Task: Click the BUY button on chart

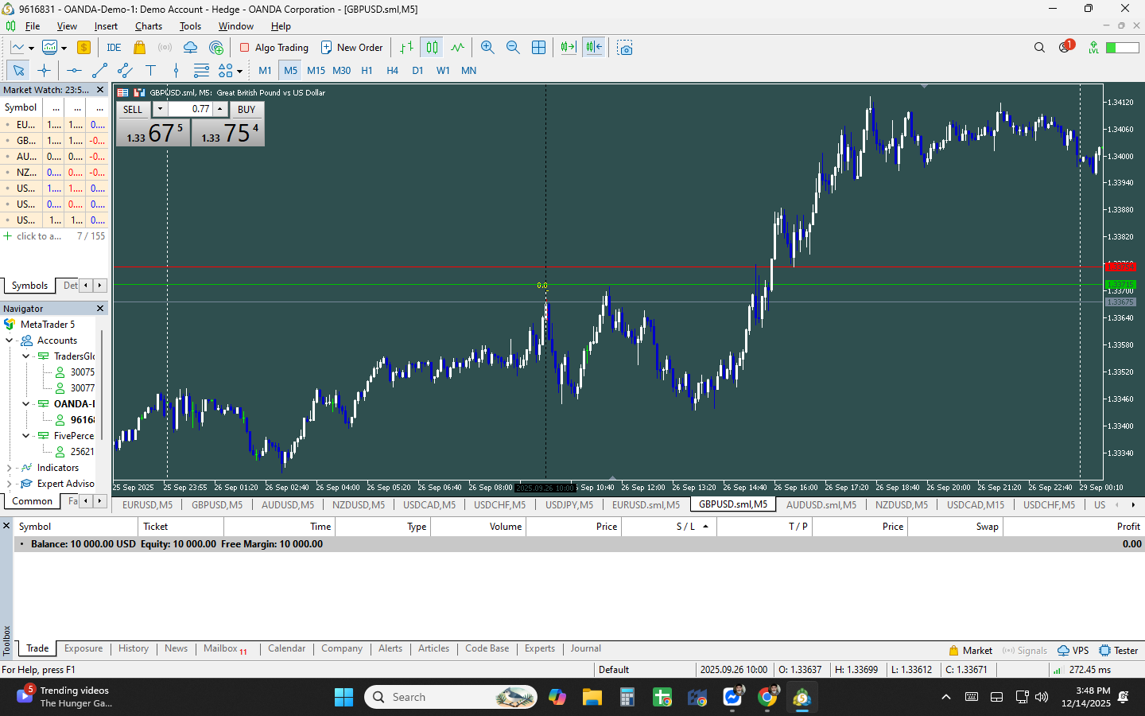Action: [x=246, y=110]
